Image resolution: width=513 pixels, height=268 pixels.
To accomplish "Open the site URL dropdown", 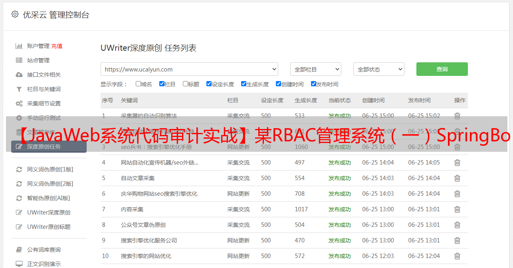I will (x=189, y=69).
